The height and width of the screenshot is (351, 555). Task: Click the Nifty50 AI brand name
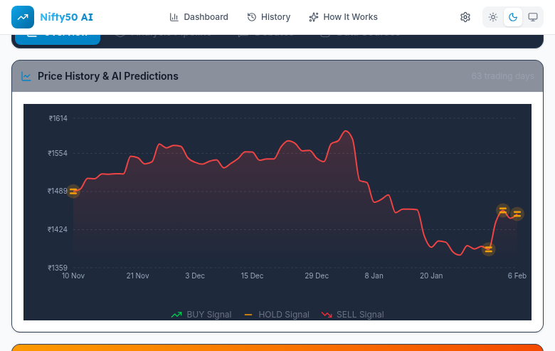point(66,17)
